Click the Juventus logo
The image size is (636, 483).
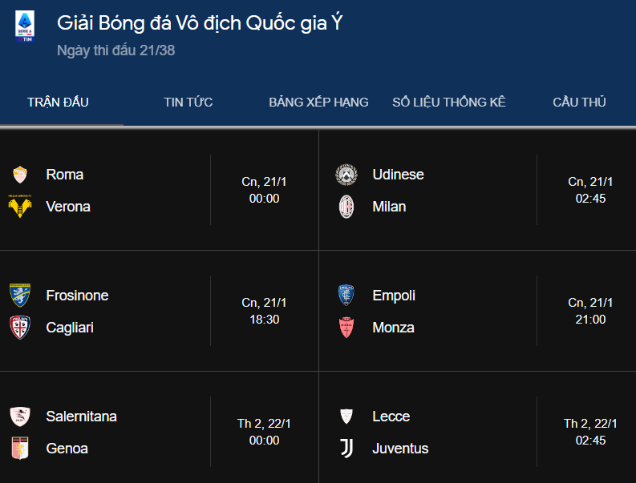click(x=346, y=448)
